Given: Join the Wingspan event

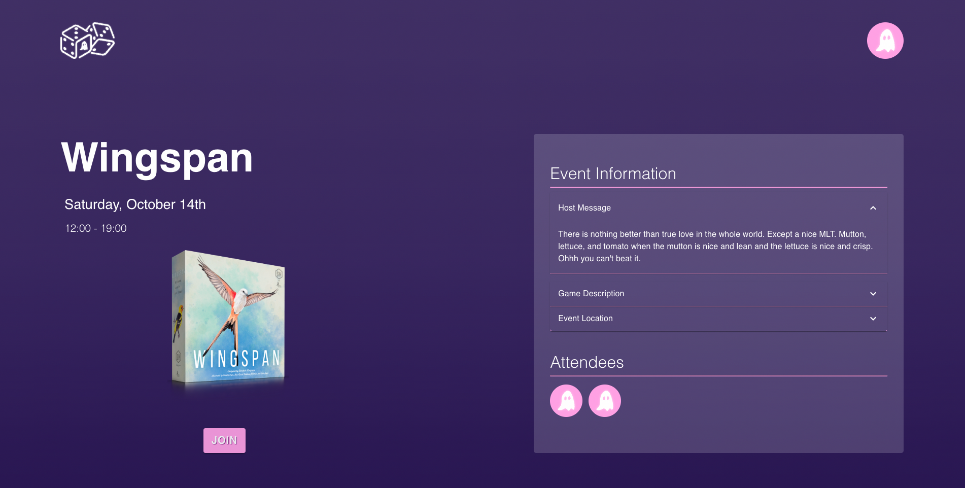Looking at the screenshot, I should [224, 440].
